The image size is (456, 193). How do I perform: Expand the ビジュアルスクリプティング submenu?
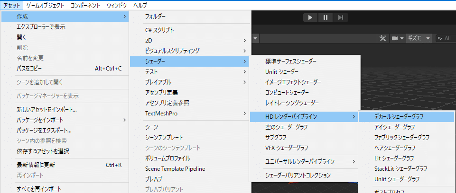pos(190,51)
